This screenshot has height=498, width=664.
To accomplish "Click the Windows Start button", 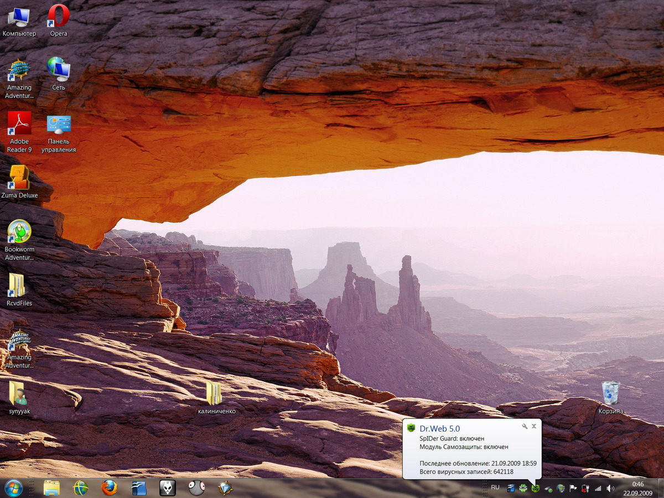I will (x=13, y=487).
